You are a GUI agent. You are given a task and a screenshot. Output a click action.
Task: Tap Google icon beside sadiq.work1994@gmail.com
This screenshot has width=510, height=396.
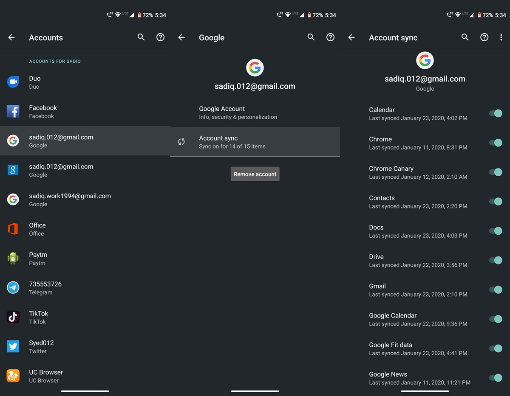[x=13, y=199]
